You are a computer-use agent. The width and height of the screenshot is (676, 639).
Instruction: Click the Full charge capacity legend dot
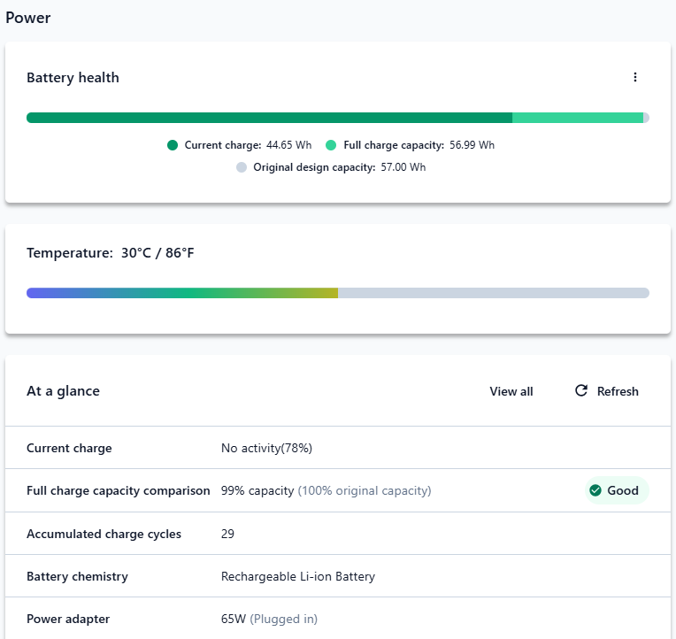(331, 145)
